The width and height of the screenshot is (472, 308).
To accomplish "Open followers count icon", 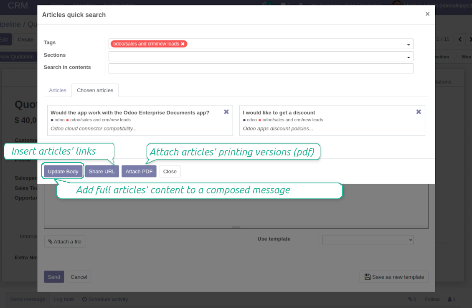I will 452,299.
